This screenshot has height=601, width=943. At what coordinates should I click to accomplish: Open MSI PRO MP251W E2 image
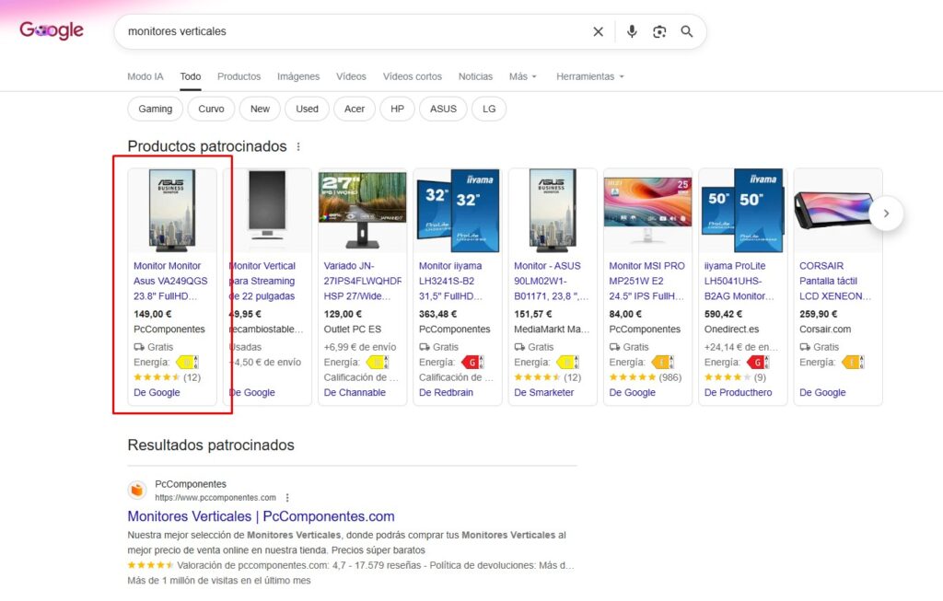[x=647, y=210]
